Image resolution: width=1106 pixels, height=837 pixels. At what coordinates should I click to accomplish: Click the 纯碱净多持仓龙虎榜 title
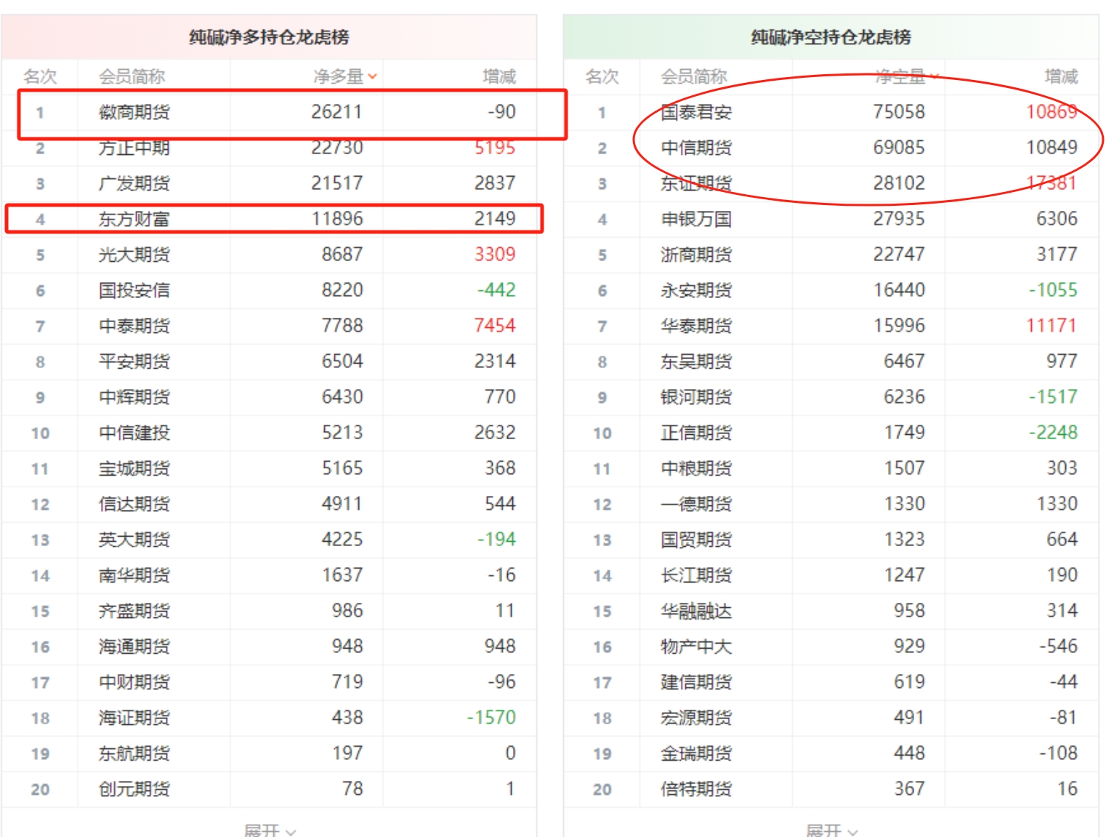point(269,37)
